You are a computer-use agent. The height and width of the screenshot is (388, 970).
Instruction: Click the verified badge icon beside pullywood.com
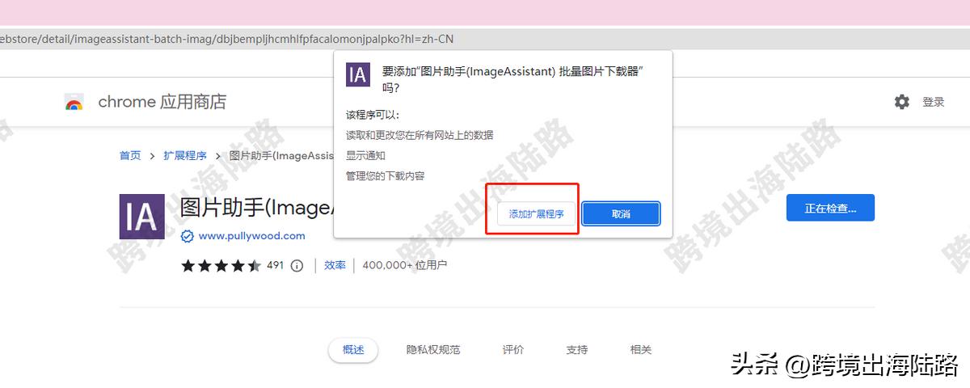187,236
